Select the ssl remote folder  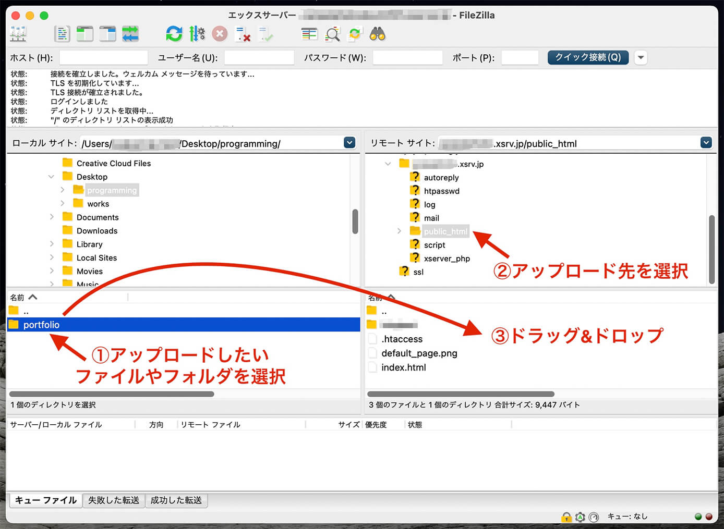click(418, 272)
